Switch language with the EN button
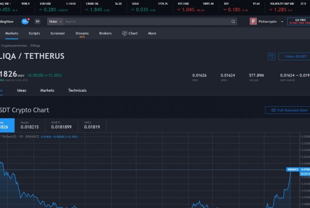The height and width of the screenshot is (208, 310). (x=38, y=21)
